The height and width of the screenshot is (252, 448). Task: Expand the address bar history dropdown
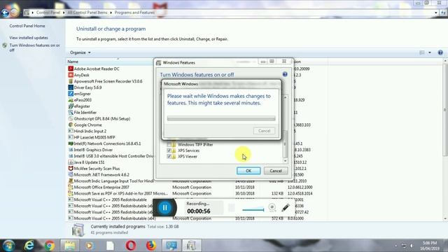pyautogui.click(x=436, y=13)
